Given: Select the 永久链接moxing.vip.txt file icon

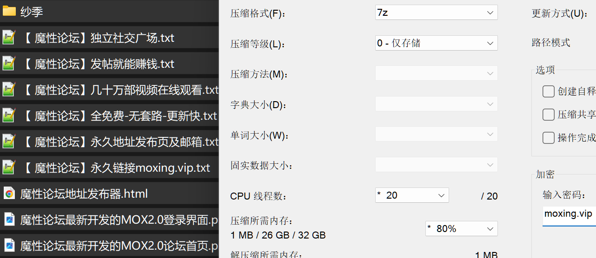Looking at the screenshot, I should 9,167.
